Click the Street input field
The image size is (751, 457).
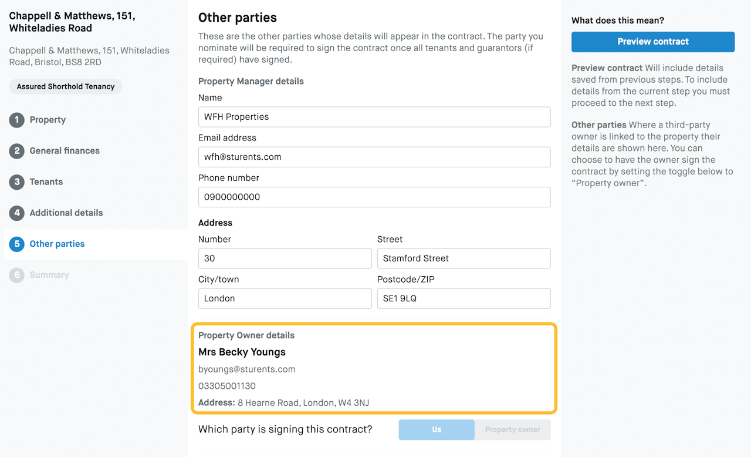(464, 258)
